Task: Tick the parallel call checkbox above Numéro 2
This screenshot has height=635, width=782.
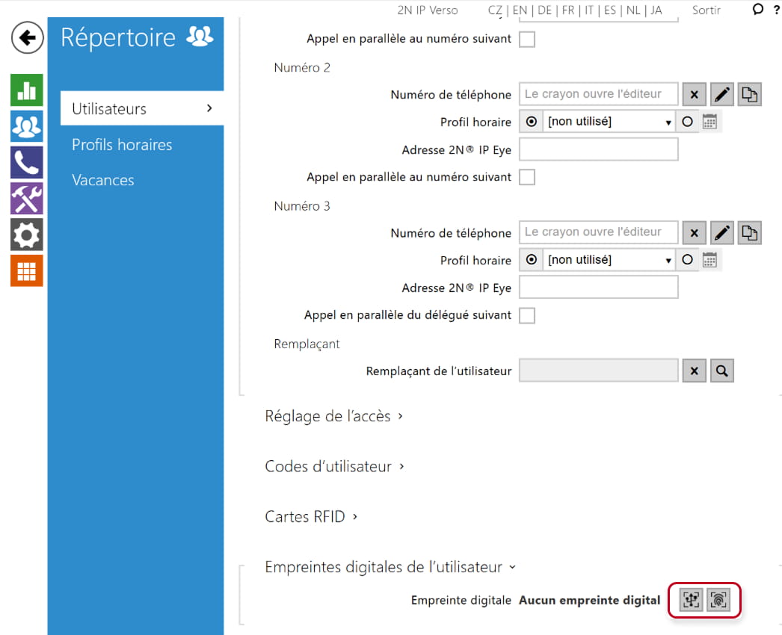Action: click(x=527, y=39)
